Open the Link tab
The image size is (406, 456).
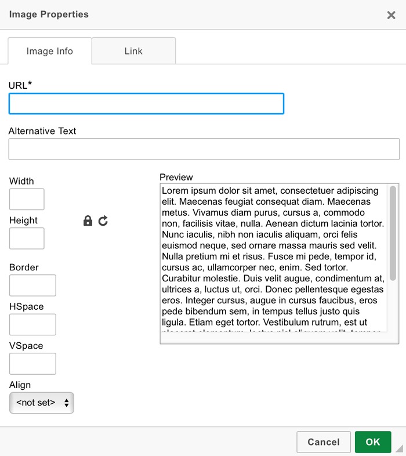[133, 50]
